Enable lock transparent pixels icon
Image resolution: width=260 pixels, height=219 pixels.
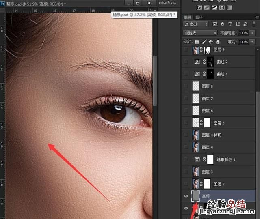pyautogui.click(x=197, y=42)
